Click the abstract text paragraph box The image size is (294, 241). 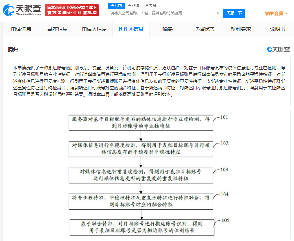(149, 81)
